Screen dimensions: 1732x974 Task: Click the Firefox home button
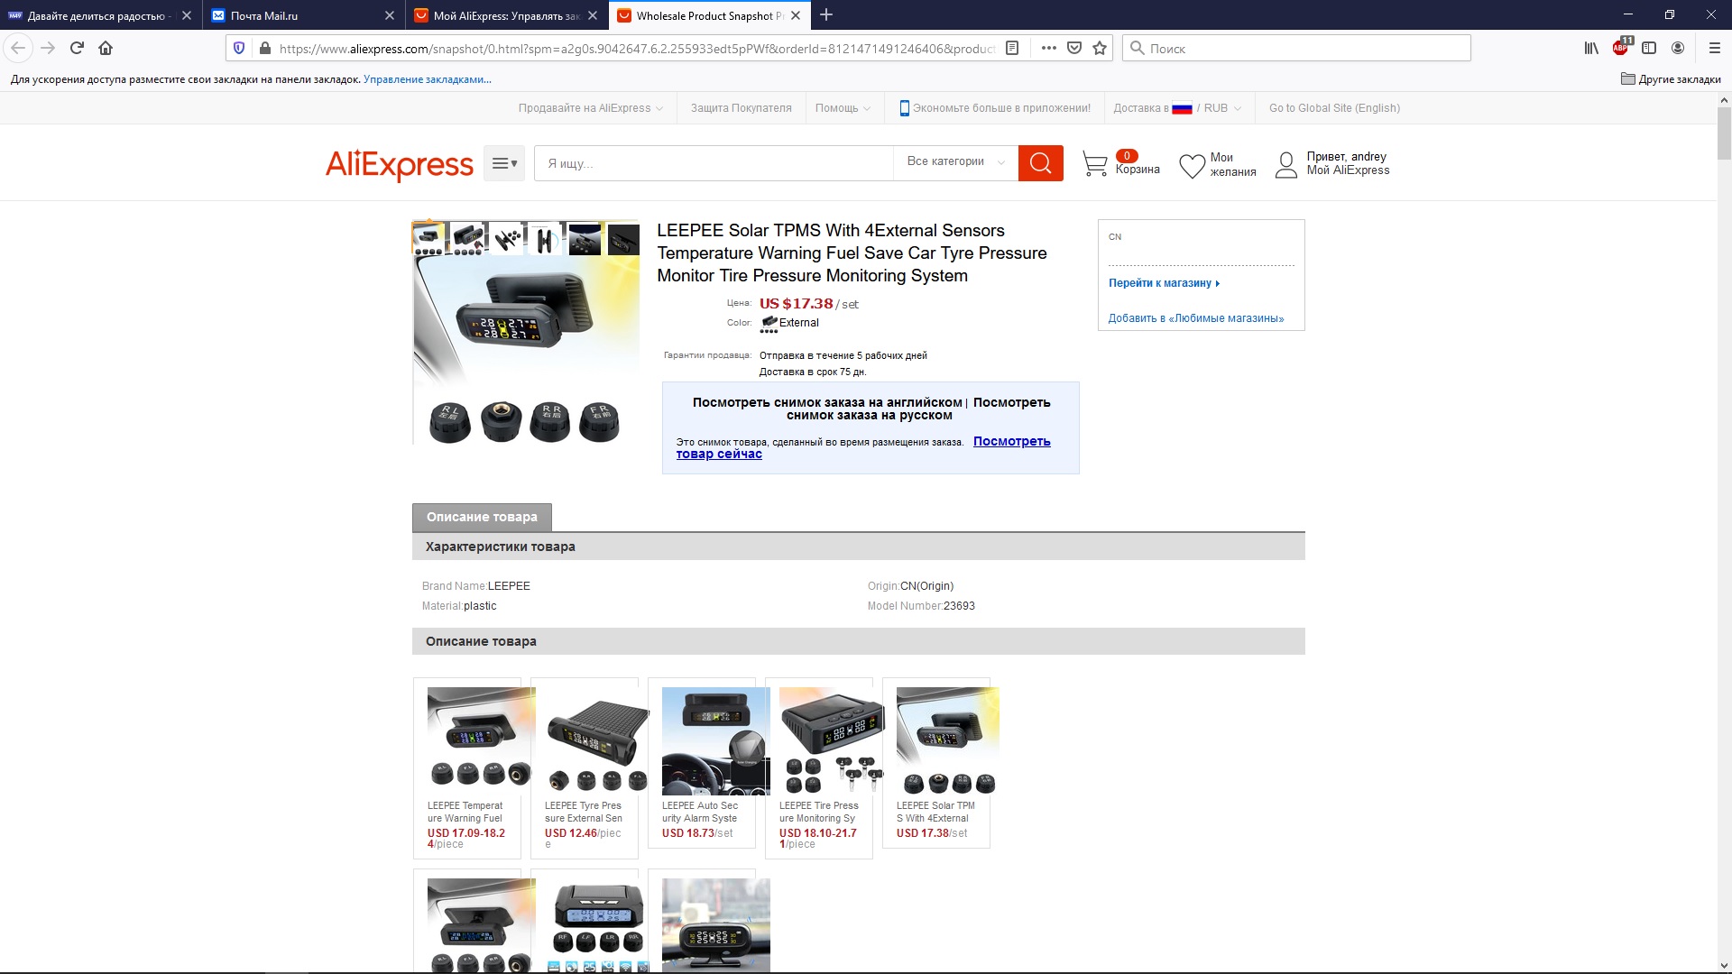106,49
